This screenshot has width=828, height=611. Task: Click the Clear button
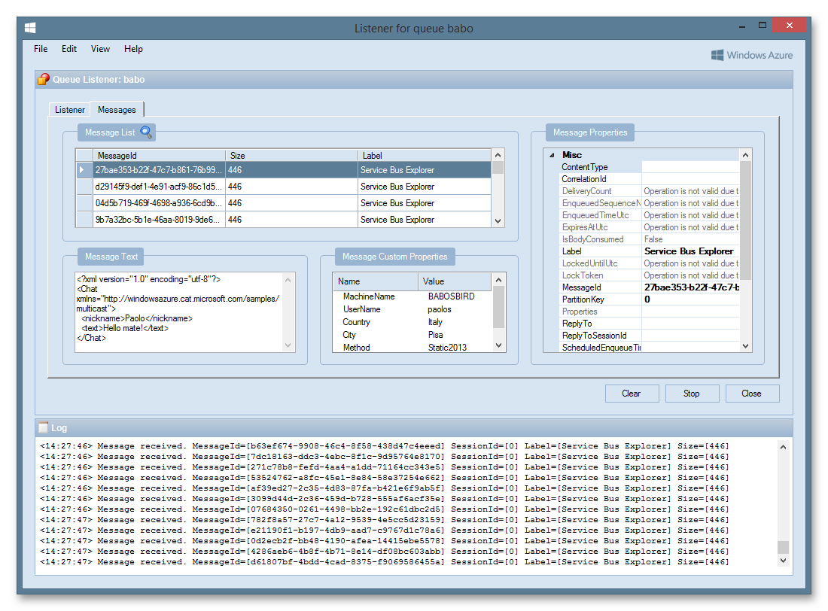tap(632, 394)
